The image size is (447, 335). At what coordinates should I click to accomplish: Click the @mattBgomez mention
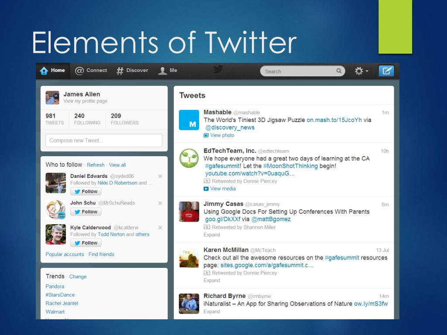(x=271, y=219)
